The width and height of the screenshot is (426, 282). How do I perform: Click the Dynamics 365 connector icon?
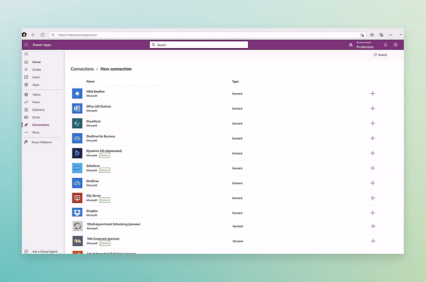(x=77, y=153)
